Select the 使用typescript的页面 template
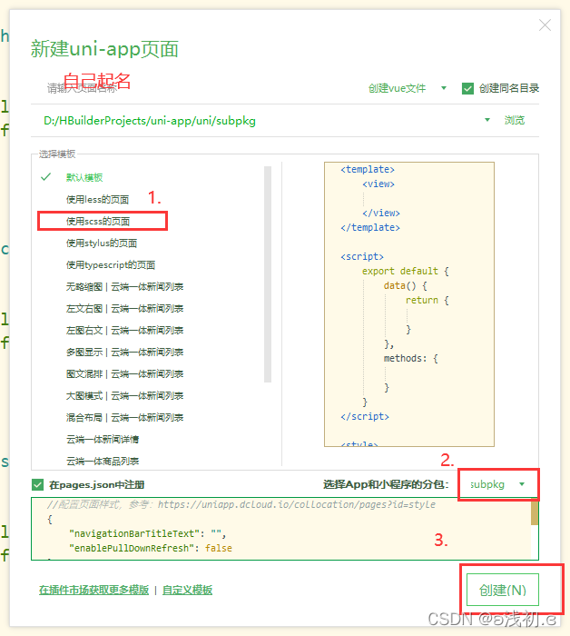 click(111, 265)
